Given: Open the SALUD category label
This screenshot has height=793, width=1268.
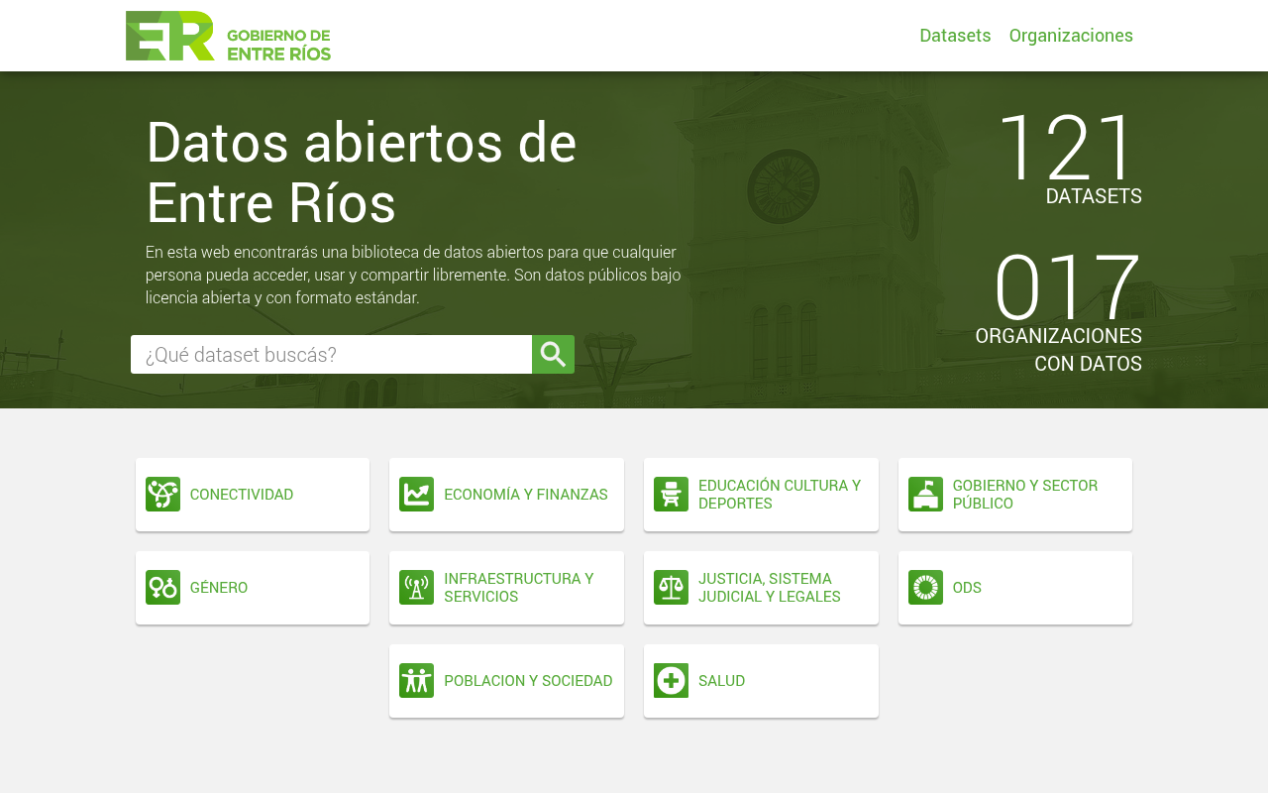Looking at the screenshot, I should point(721,681).
